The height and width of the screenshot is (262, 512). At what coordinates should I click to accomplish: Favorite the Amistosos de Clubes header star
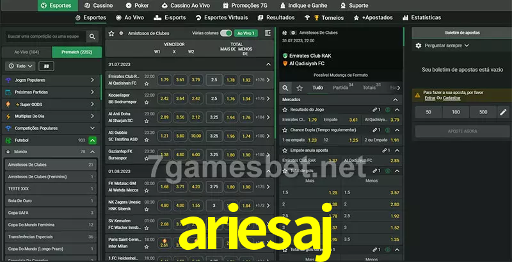pyautogui.click(x=111, y=33)
